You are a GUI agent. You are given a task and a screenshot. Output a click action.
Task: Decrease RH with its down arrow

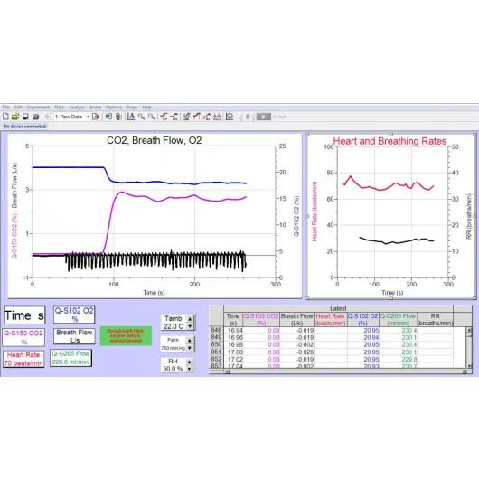pyautogui.click(x=190, y=369)
